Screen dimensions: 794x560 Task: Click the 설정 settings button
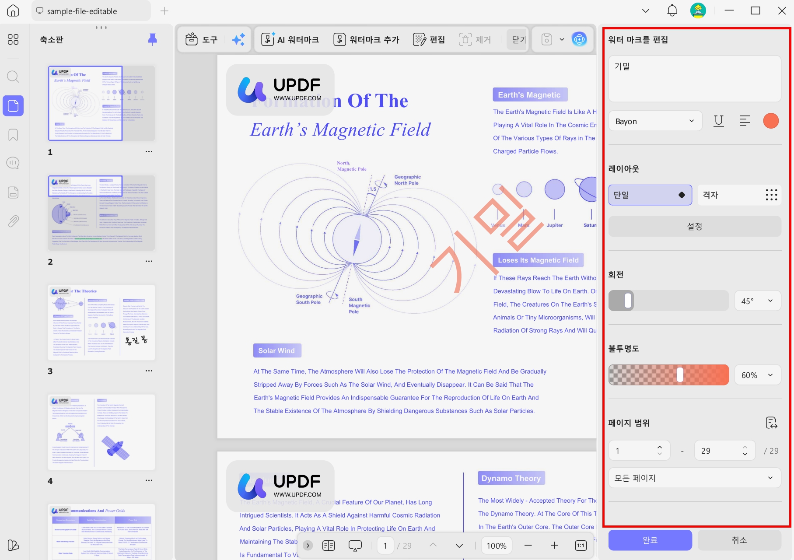(695, 227)
